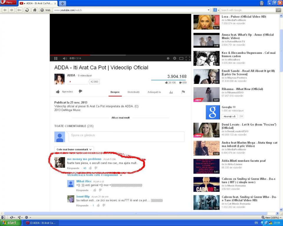Click the Google channel logo thumbnail
The width and height of the screenshot is (283, 226).
(x=213, y=112)
